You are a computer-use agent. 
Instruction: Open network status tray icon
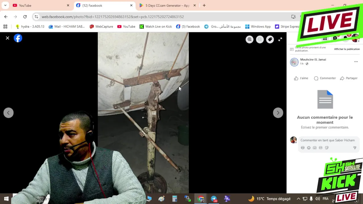[x=305, y=199]
